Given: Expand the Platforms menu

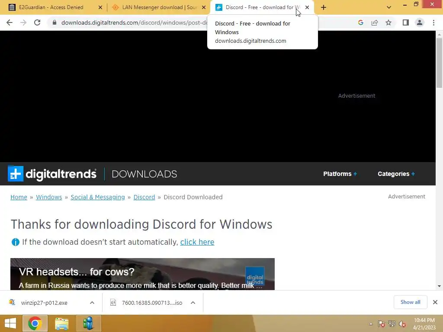Looking at the screenshot, I should pyautogui.click(x=340, y=174).
